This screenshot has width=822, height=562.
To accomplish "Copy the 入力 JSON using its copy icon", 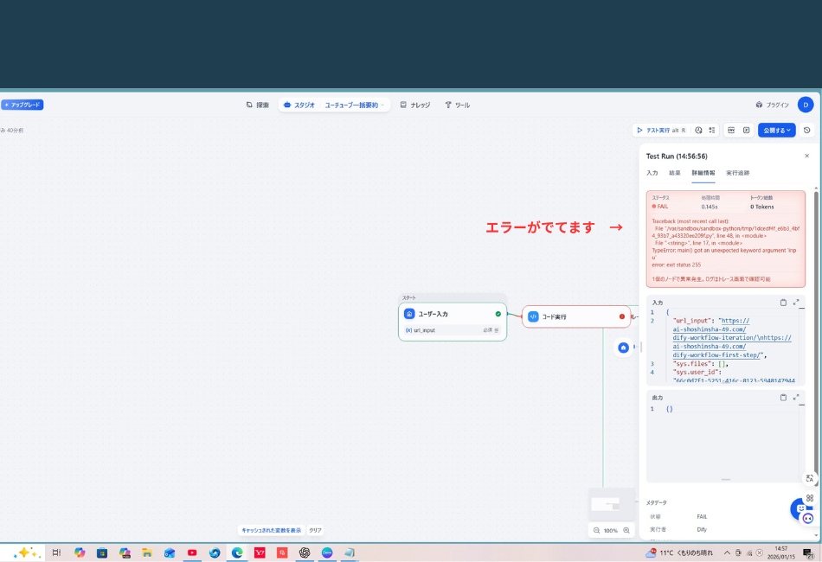I will click(x=784, y=303).
